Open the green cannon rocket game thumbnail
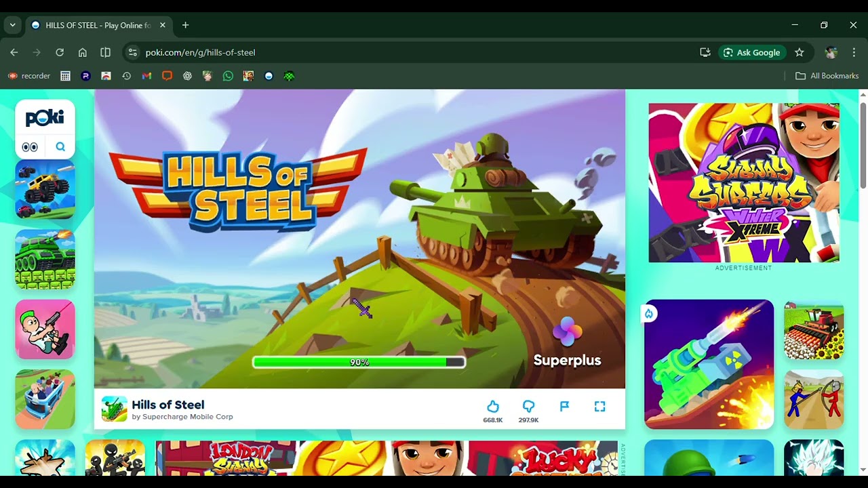The width and height of the screenshot is (868, 488). pyautogui.click(x=709, y=364)
